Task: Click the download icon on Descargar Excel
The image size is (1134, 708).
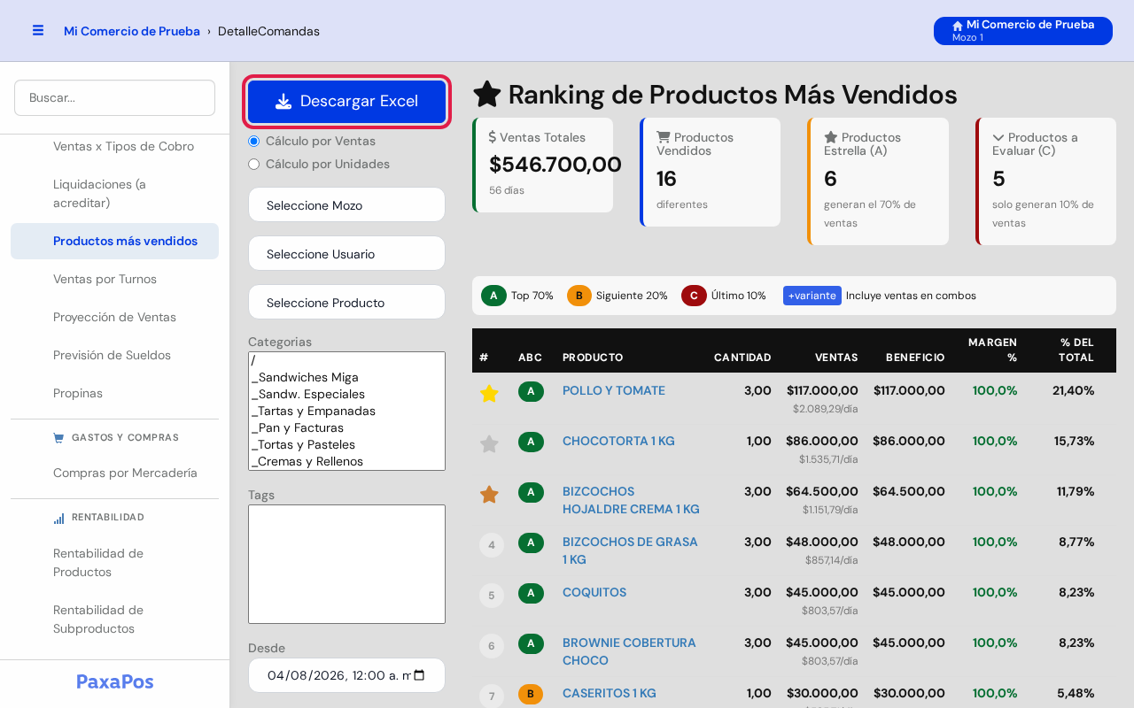Action: pos(283,101)
